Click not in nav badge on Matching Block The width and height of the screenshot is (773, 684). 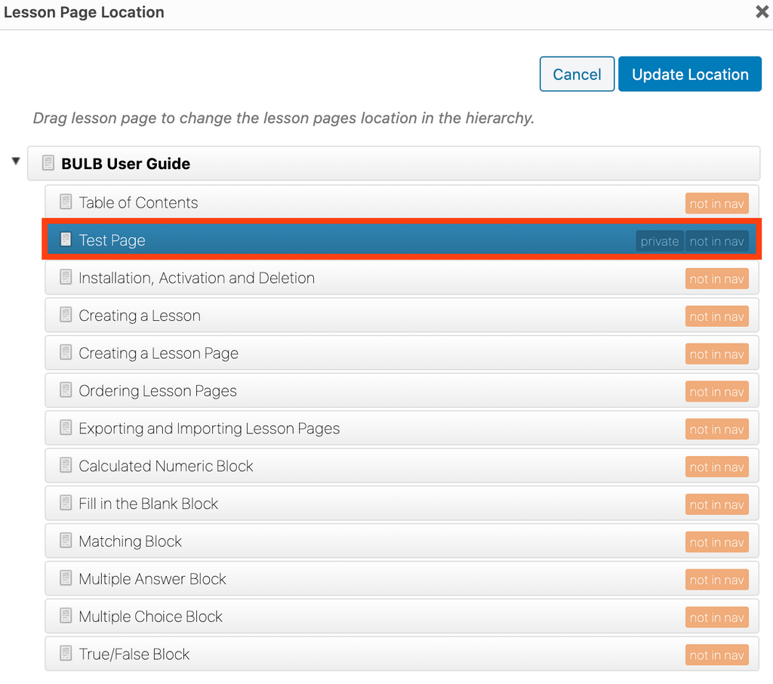click(717, 542)
